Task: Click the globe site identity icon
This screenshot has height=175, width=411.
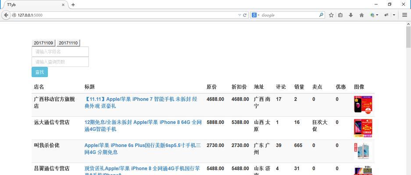Action: coord(14,15)
